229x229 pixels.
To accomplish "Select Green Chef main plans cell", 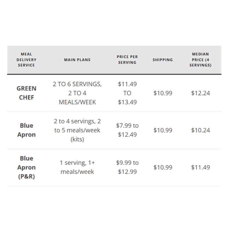I will (x=77, y=93).
